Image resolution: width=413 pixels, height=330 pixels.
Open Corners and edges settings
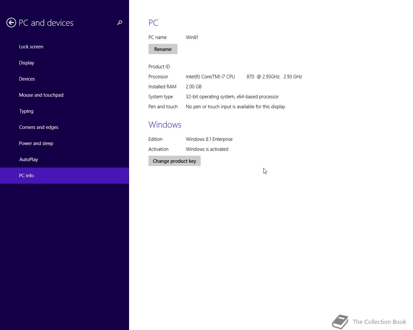[x=64, y=127]
